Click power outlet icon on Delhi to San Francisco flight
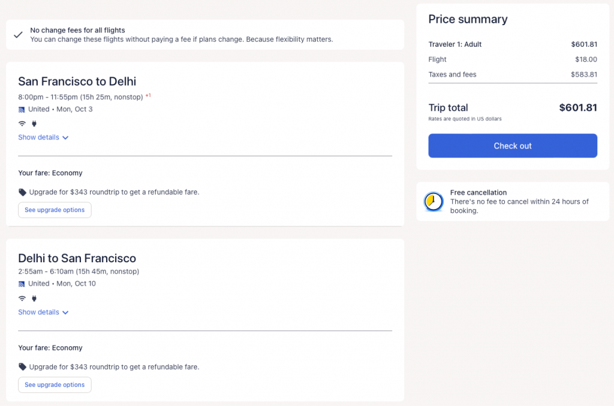The image size is (614, 406). click(34, 298)
